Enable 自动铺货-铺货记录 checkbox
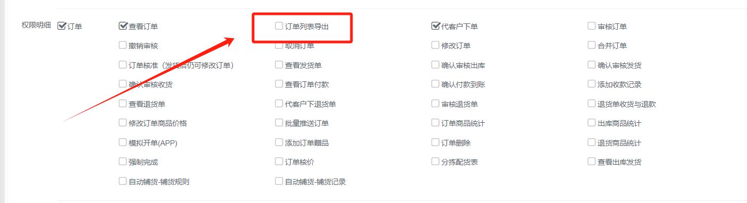This screenshot has height=203, width=747. [x=279, y=181]
